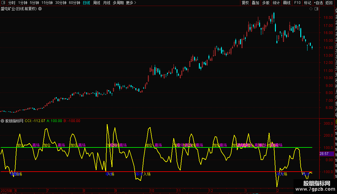
Task: Toggle the right side panel icon
Action: pyautogui.click(x=316, y=9)
